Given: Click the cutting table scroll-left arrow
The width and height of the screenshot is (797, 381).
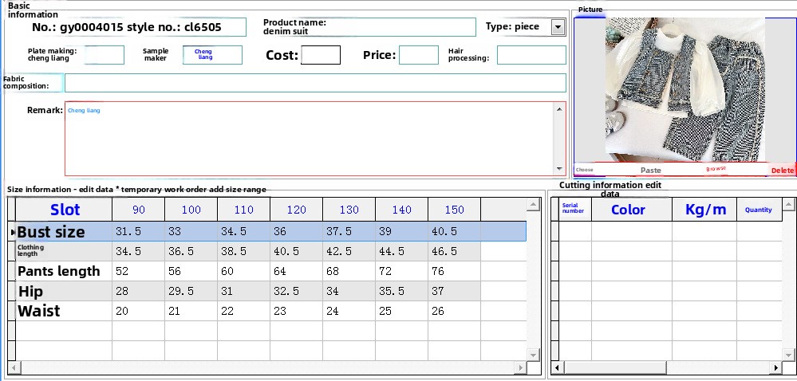Looking at the screenshot, I should (x=555, y=368).
